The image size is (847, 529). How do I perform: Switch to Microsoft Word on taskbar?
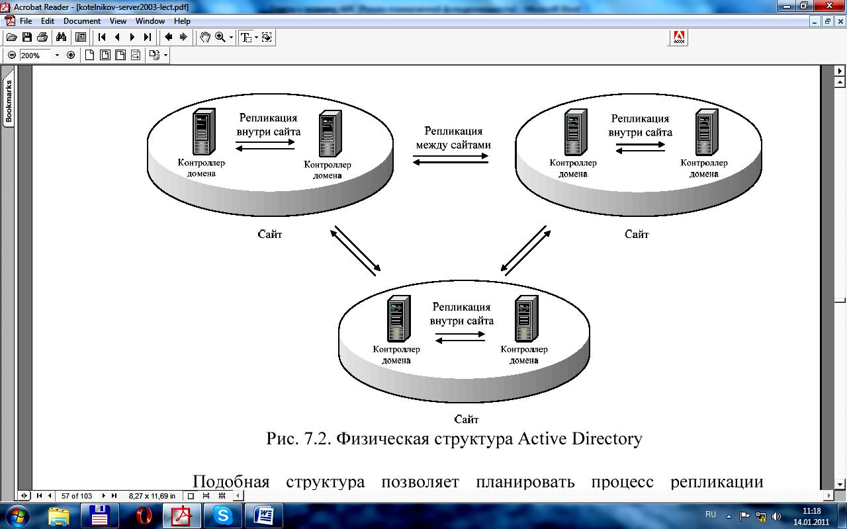click(x=264, y=516)
